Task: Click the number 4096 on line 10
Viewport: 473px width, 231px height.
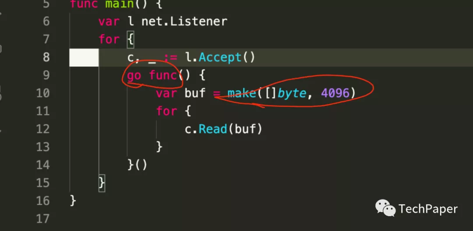Action: 335,93
